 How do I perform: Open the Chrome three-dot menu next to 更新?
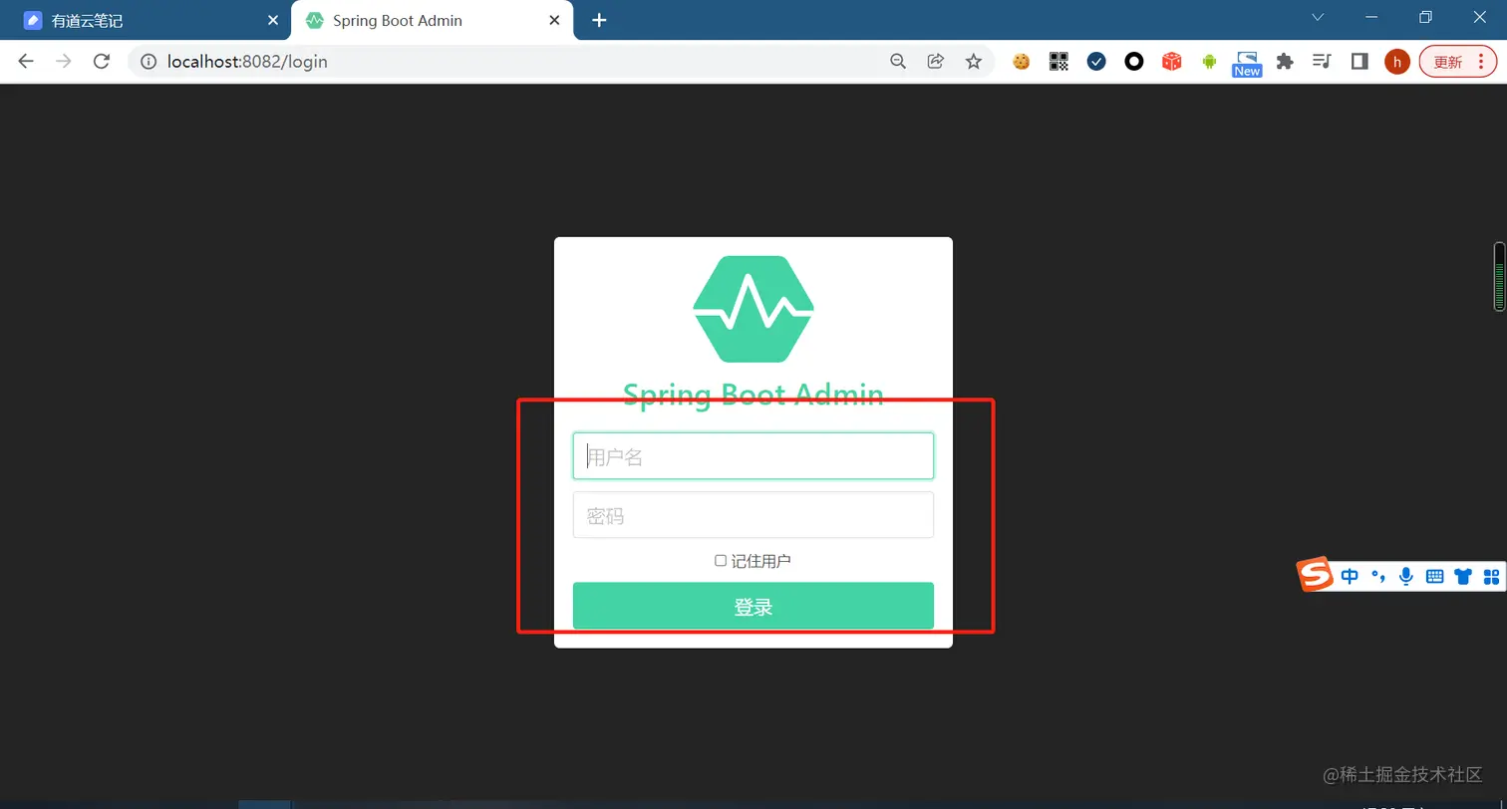pos(1481,62)
